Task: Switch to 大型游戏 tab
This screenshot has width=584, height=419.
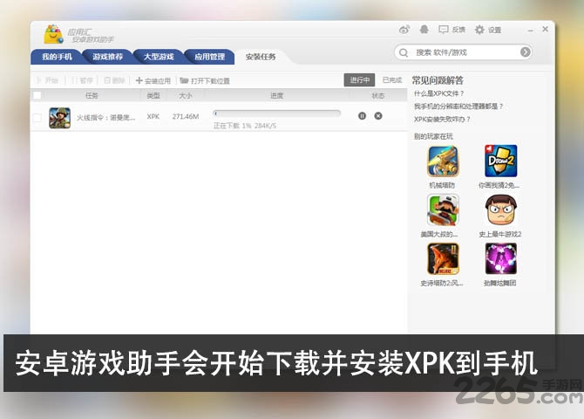Action: [159, 57]
